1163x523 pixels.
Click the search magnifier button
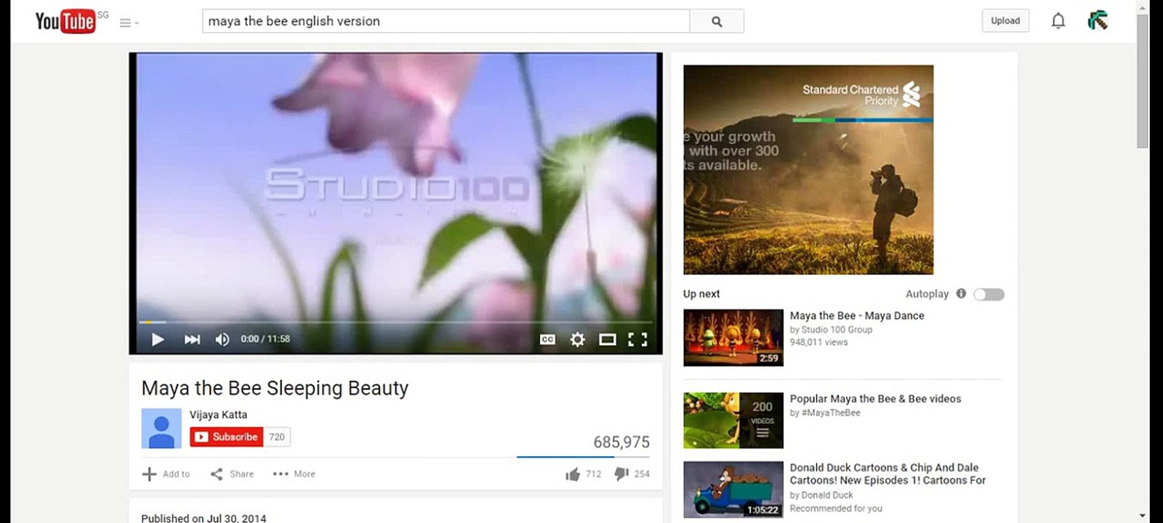pos(717,21)
